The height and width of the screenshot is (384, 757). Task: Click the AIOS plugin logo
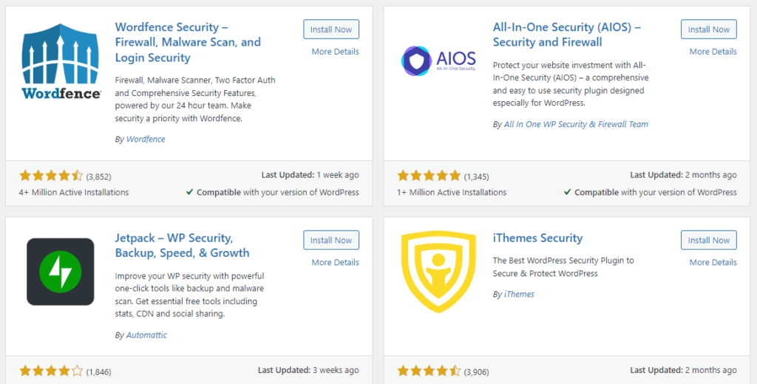point(438,61)
